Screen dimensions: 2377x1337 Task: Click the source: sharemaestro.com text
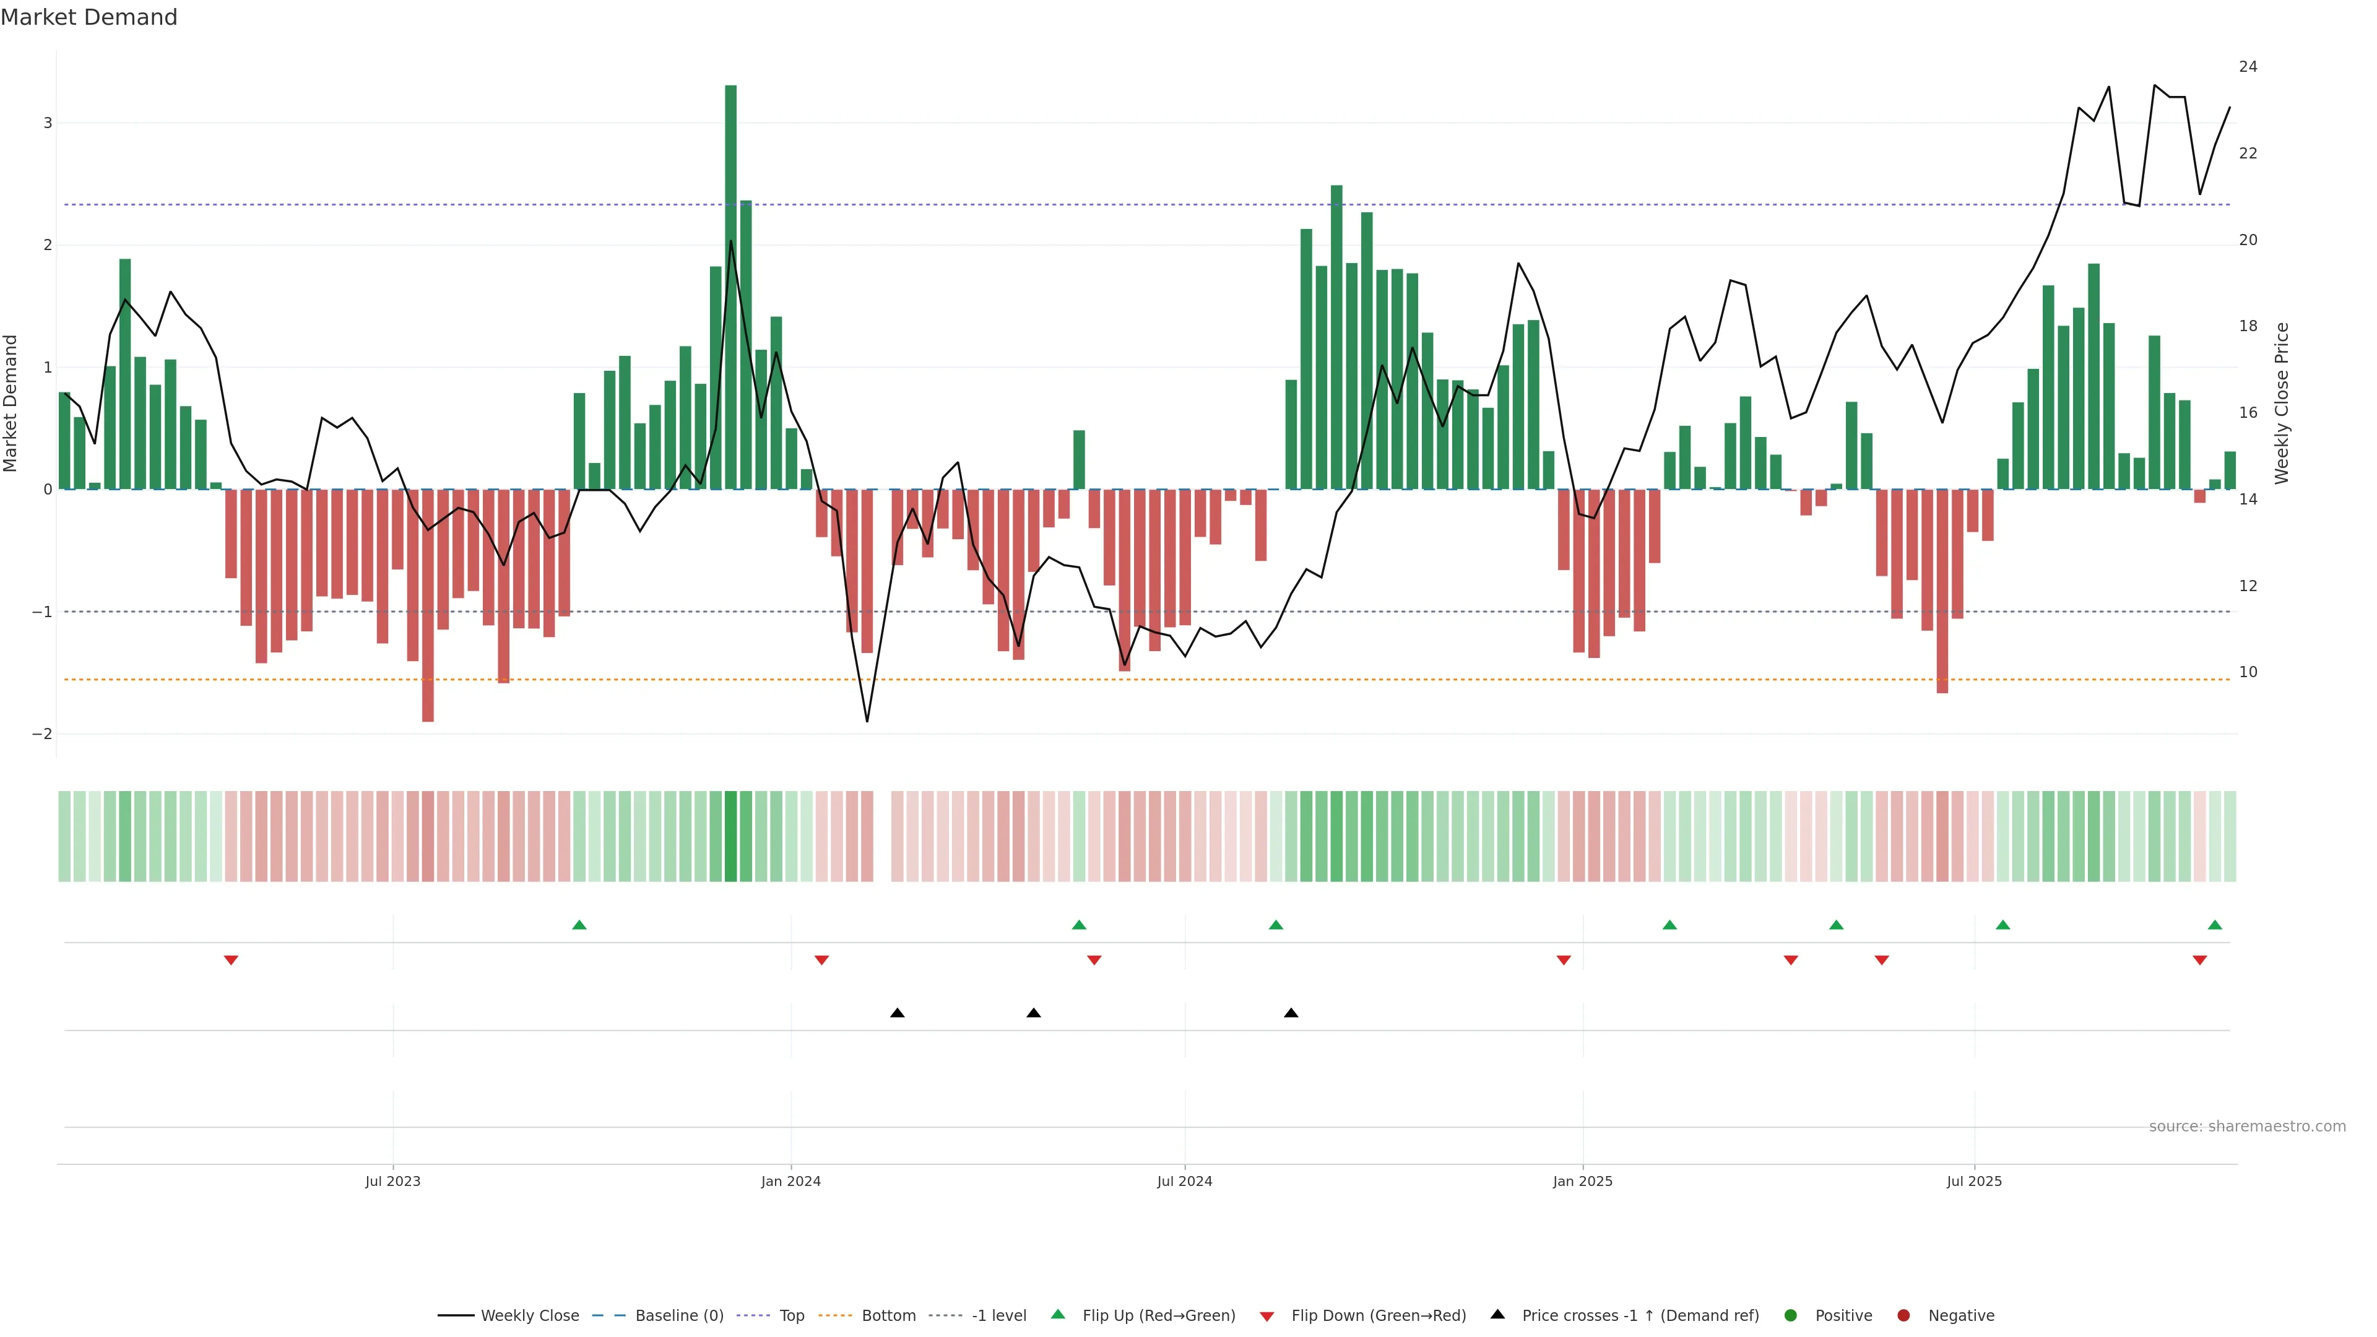tap(2247, 1127)
